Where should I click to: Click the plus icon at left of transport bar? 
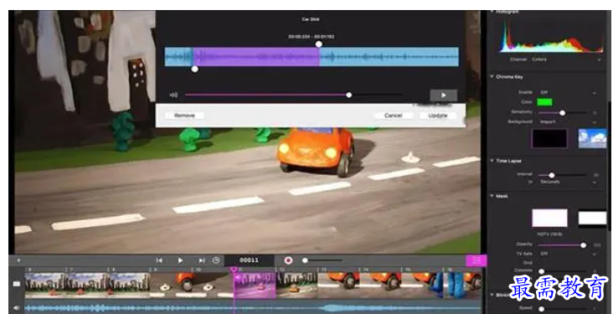18,260
